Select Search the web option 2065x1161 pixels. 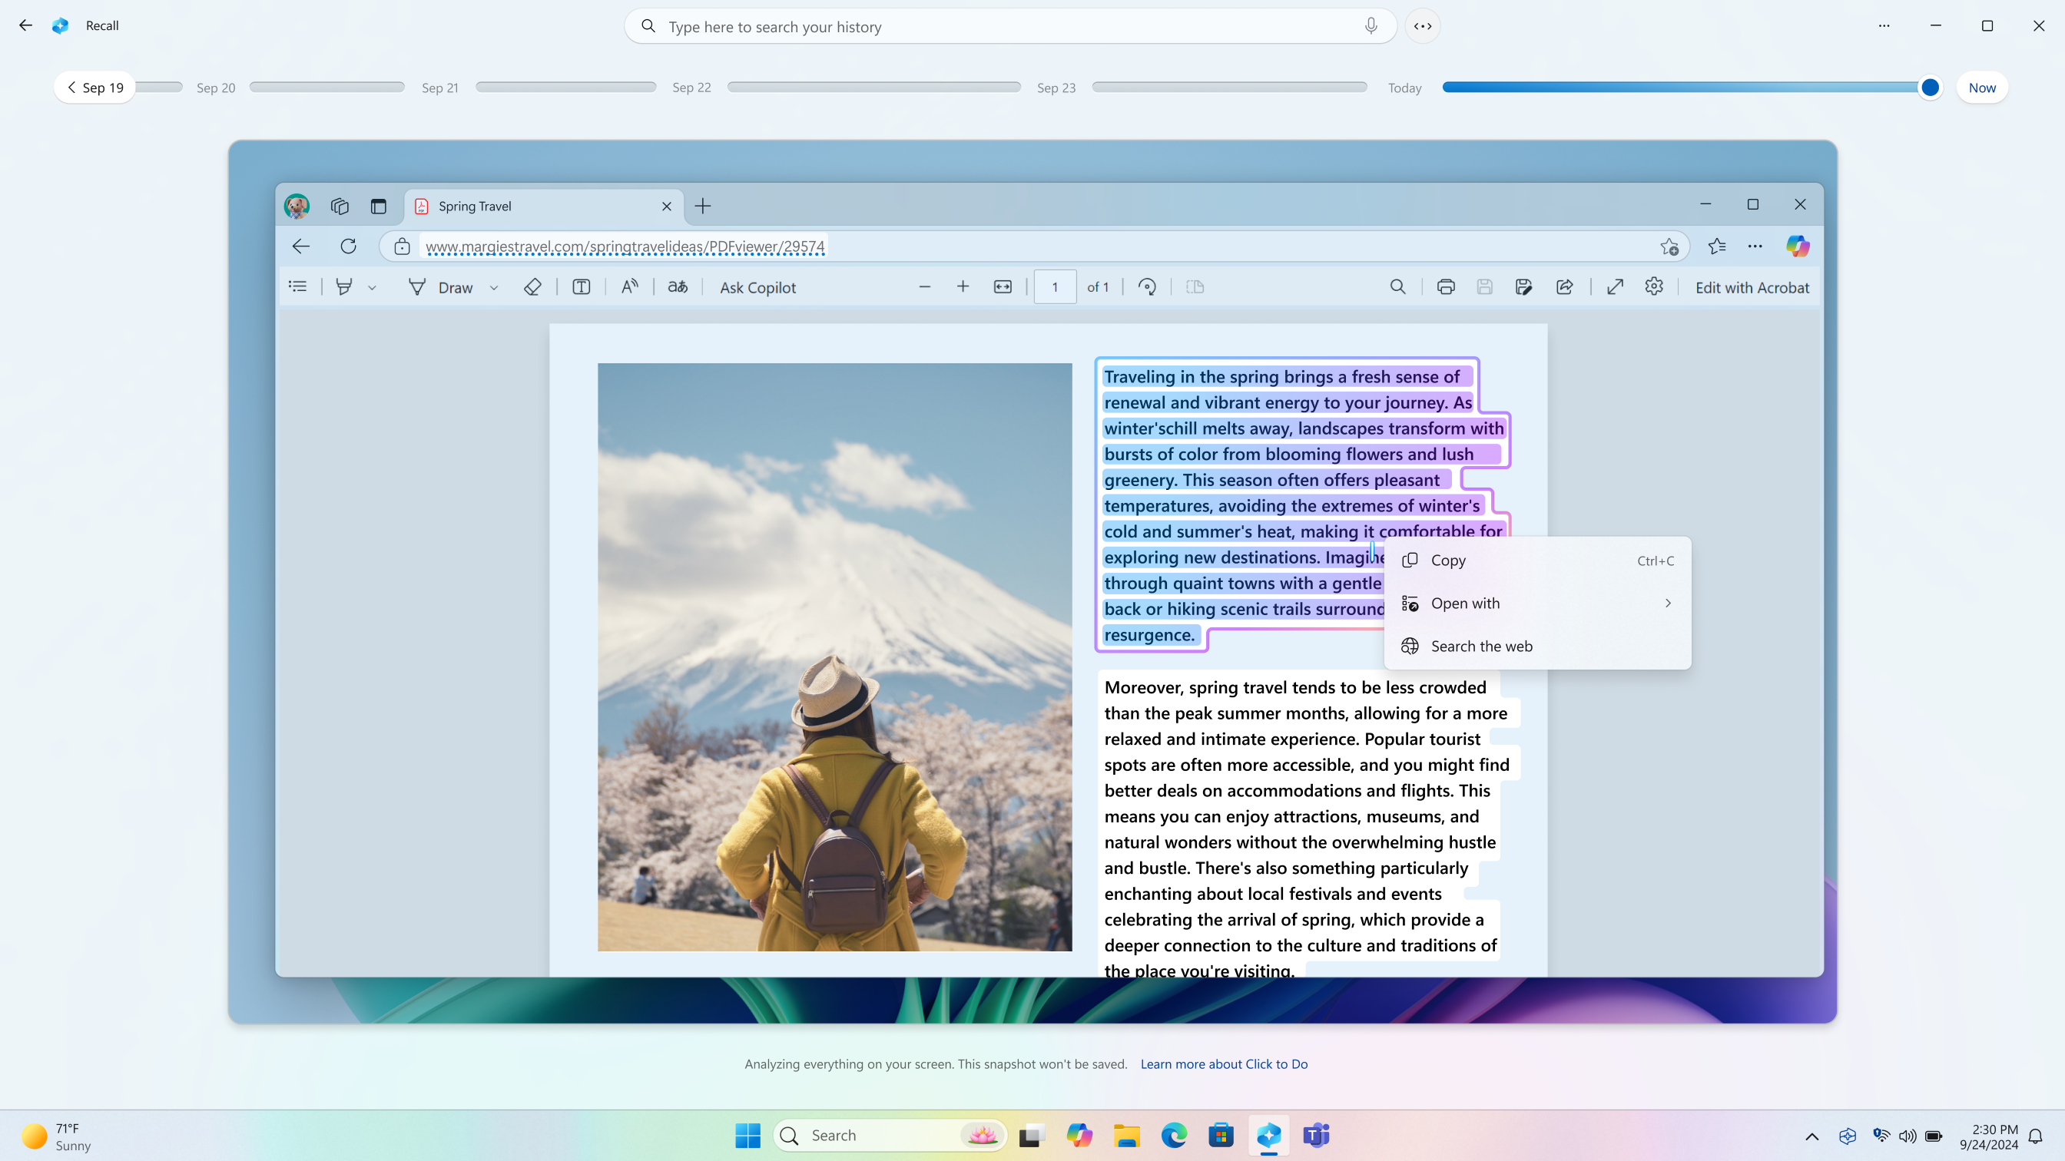point(1480,645)
